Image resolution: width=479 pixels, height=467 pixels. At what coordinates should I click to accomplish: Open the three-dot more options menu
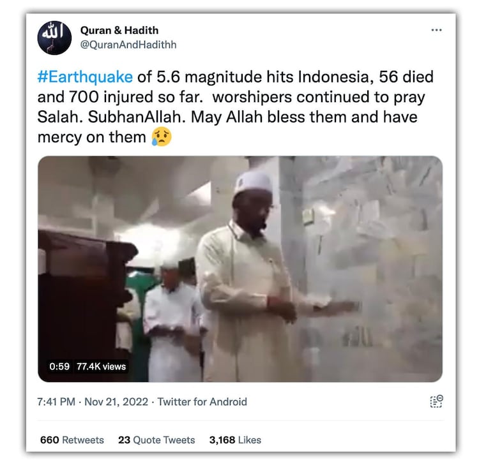click(436, 30)
